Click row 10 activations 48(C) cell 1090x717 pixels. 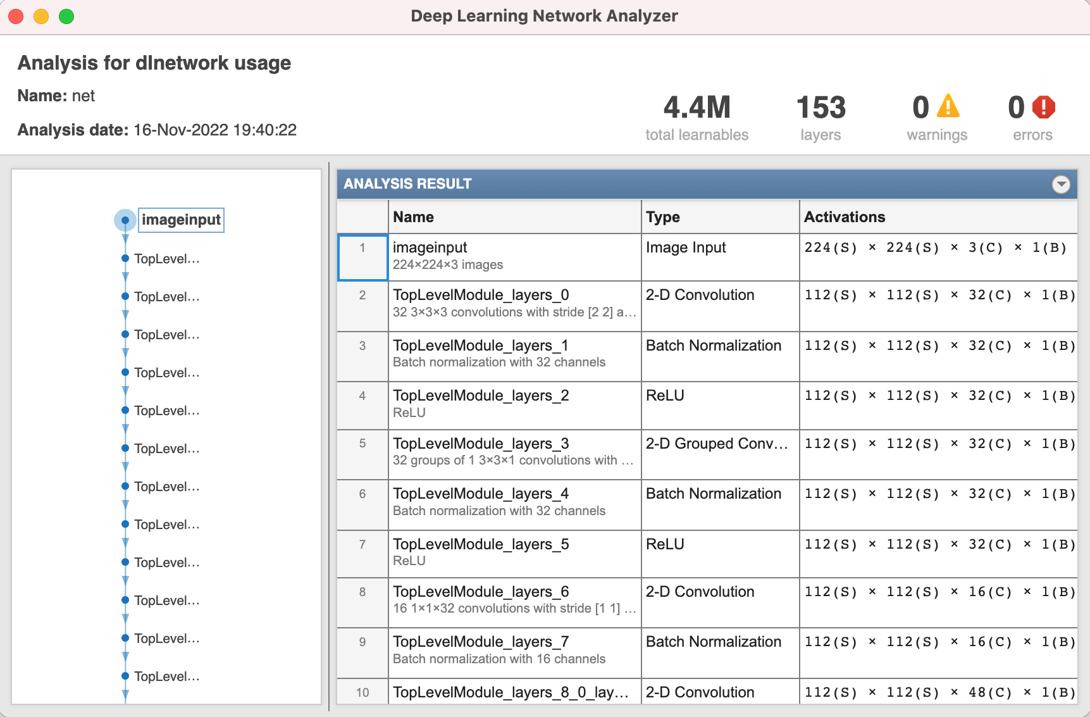[938, 692]
